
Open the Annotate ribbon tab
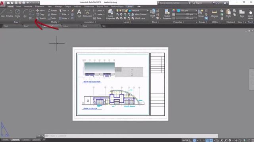click(x=28, y=6)
